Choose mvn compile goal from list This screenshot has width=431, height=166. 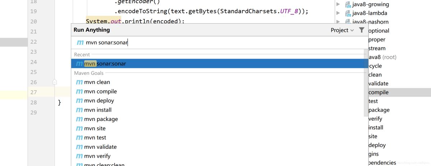point(100,92)
